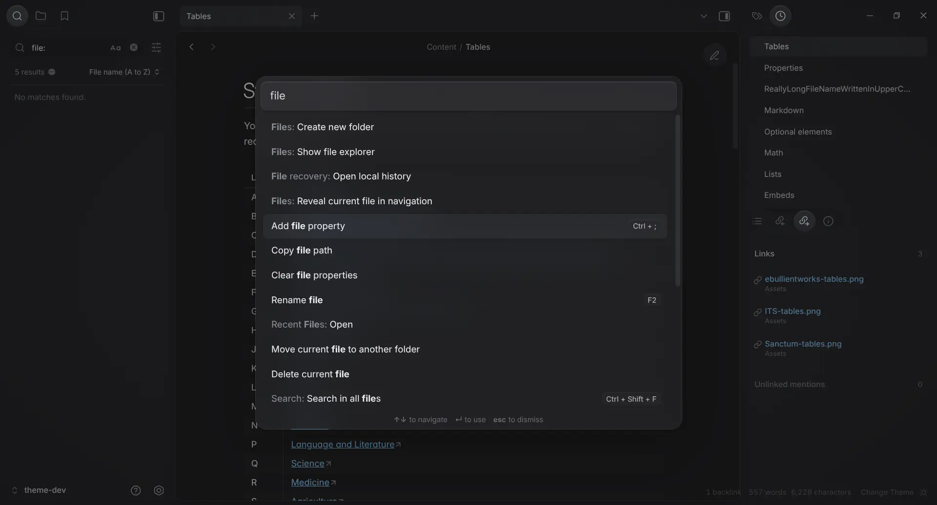Switch to edit mode with pencil icon

coord(714,56)
